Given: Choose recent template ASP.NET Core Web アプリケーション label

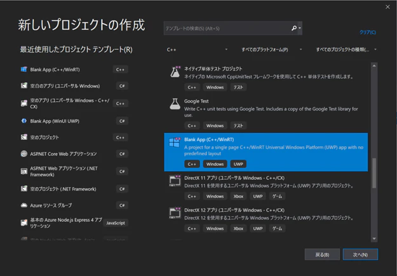Looking at the screenshot, I should pyautogui.click(x=64, y=154).
